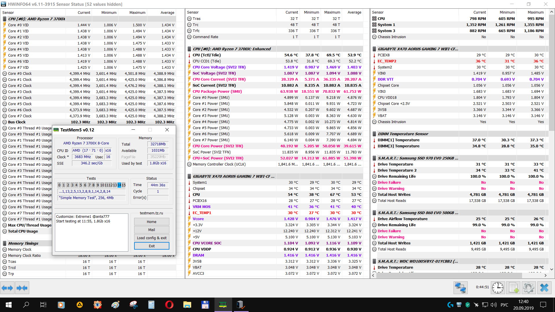
Task: Click the Home button in TestMem5
Action: click(x=151, y=222)
